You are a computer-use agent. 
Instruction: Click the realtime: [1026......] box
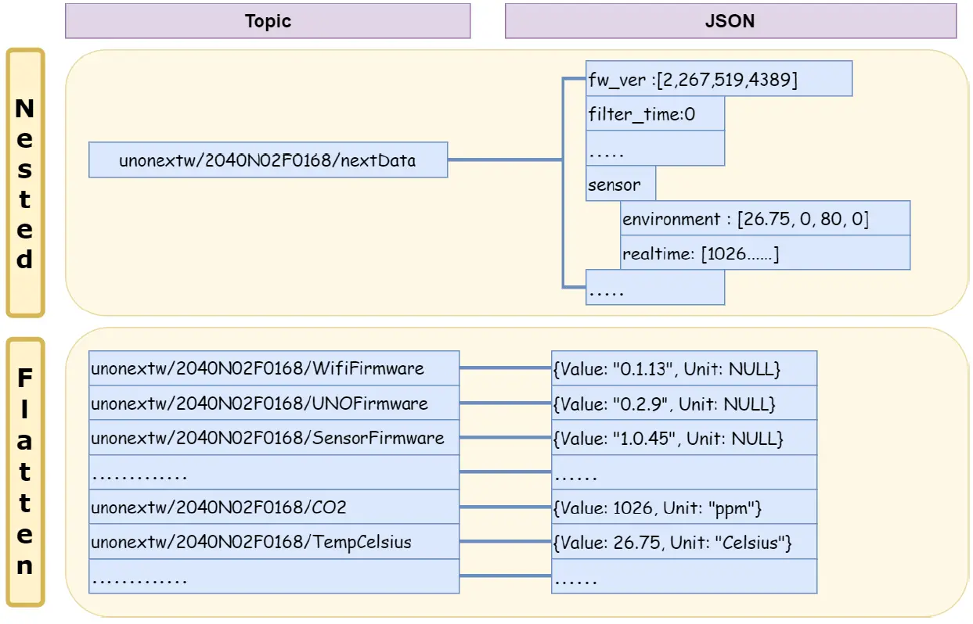(765, 253)
